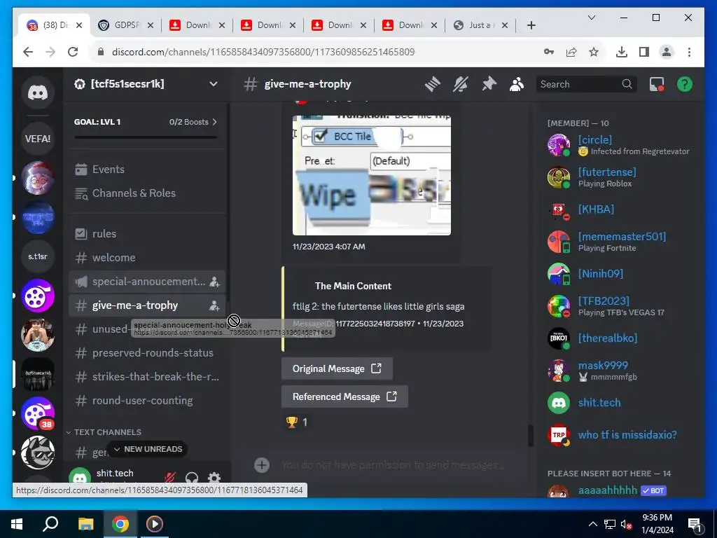Open File Explorer from taskbar
Image resolution: width=717 pixels, height=538 pixels.
(85, 524)
